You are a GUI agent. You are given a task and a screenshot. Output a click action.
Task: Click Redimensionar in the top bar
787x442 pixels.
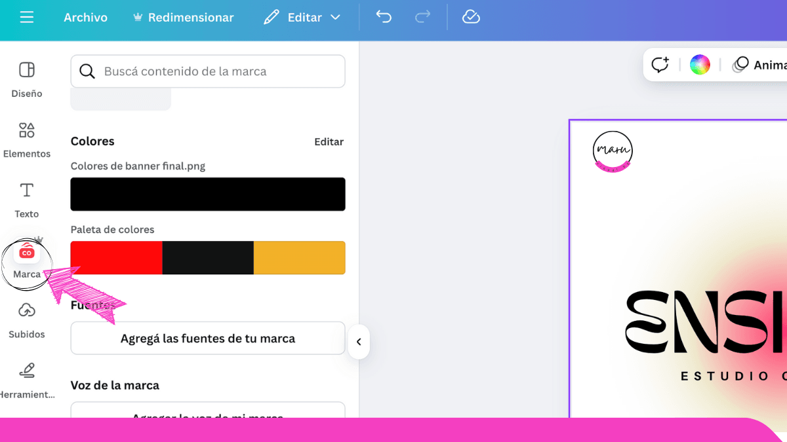[x=183, y=18]
